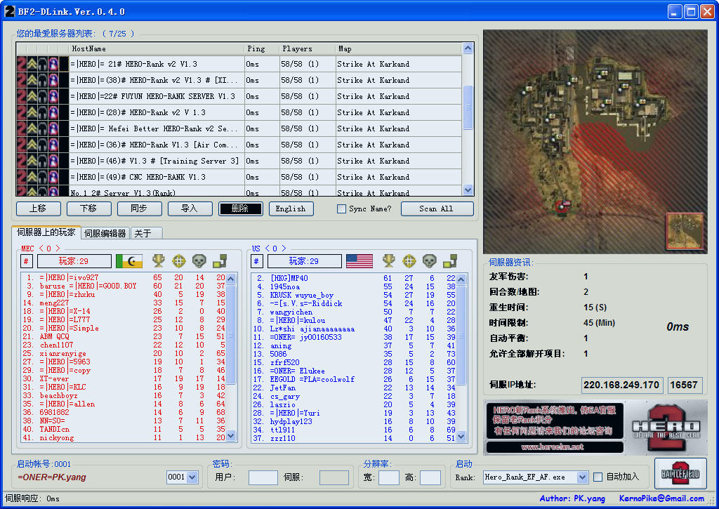Click the 同步 button

click(140, 209)
